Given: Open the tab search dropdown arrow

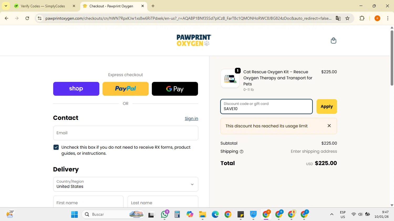Looking at the screenshot, I should tap(6, 6).
